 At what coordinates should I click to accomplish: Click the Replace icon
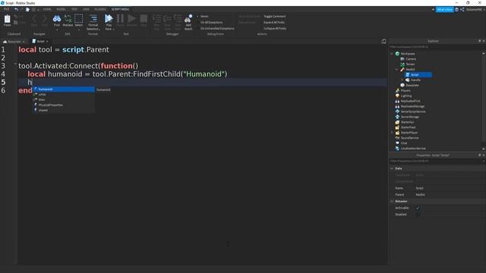tap(68, 18)
